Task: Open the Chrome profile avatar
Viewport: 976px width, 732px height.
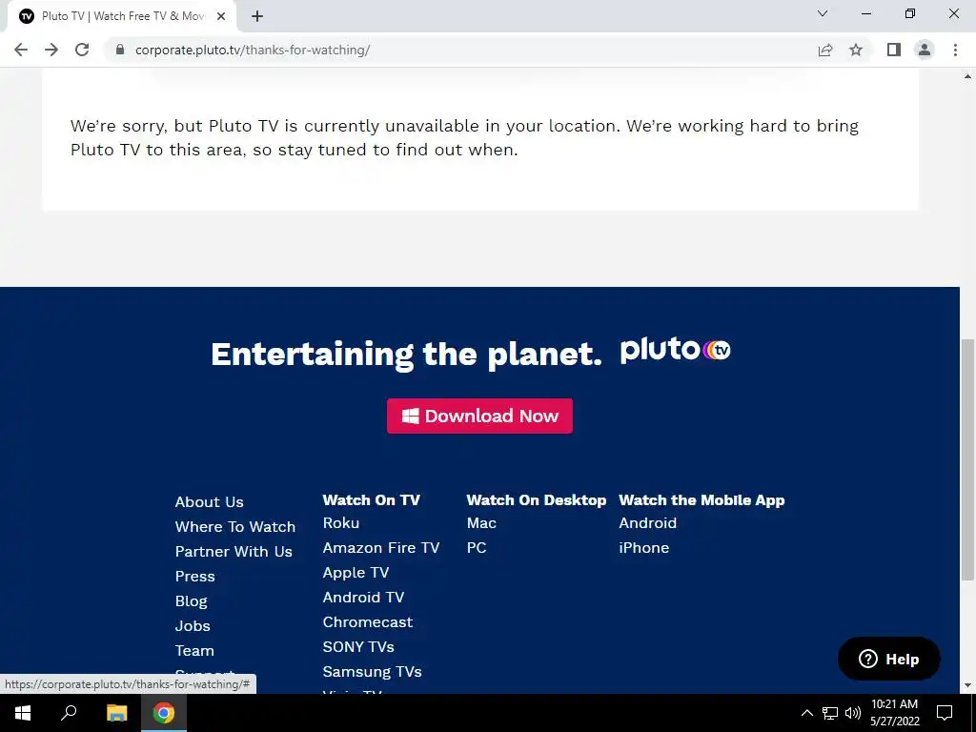Action: pos(925,50)
